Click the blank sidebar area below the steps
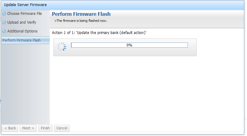This screenshot has width=247, height=136. (25, 85)
